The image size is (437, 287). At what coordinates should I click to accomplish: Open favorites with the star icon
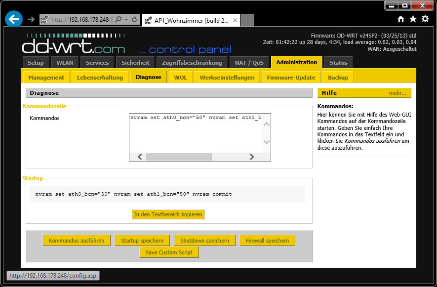413,19
